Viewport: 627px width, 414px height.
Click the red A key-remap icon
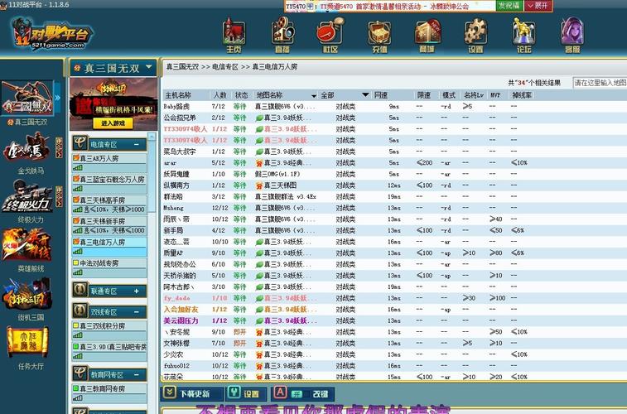(x=280, y=392)
